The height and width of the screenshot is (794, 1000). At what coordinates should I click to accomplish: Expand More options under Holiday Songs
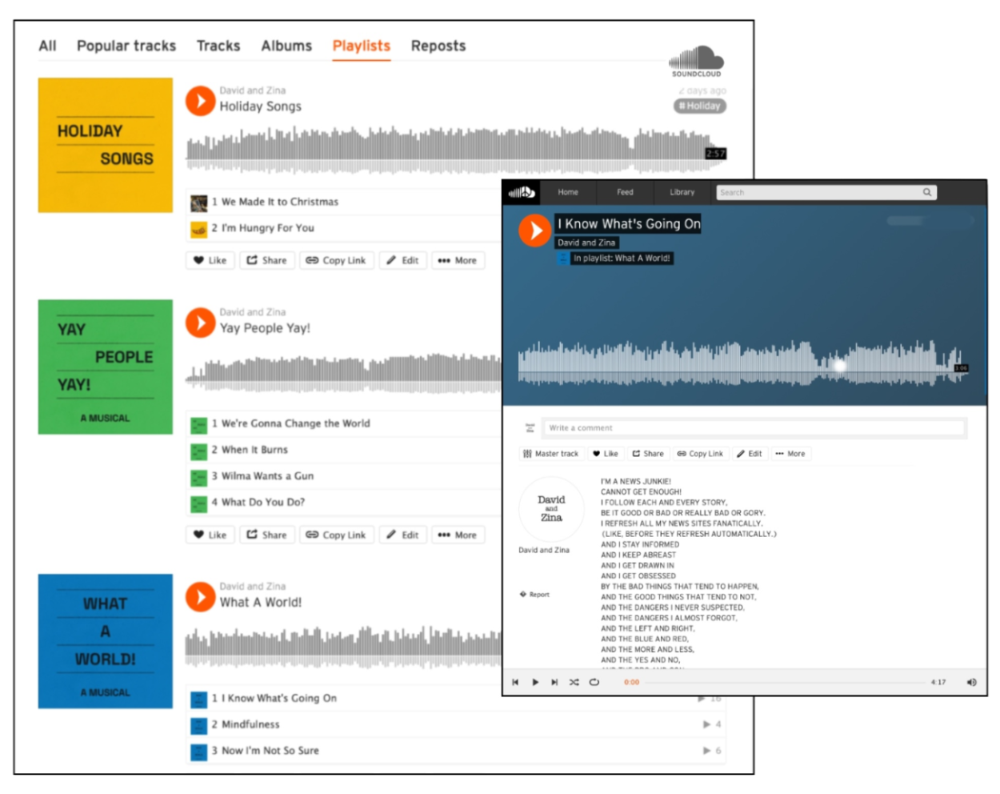pyautogui.click(x=458, y=260)
